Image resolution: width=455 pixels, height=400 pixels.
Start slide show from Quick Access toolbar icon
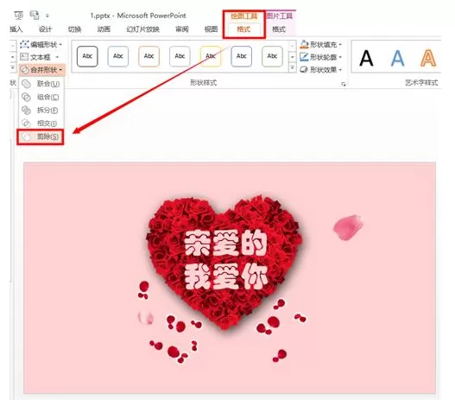(18, 16)
